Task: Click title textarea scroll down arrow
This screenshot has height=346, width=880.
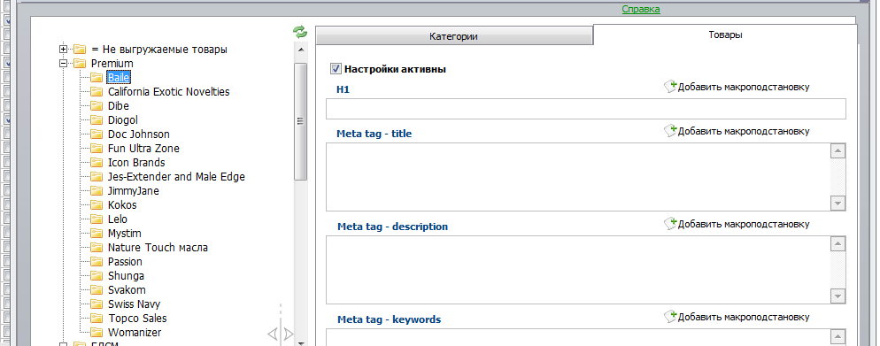Action: click(x=838, y=203)
